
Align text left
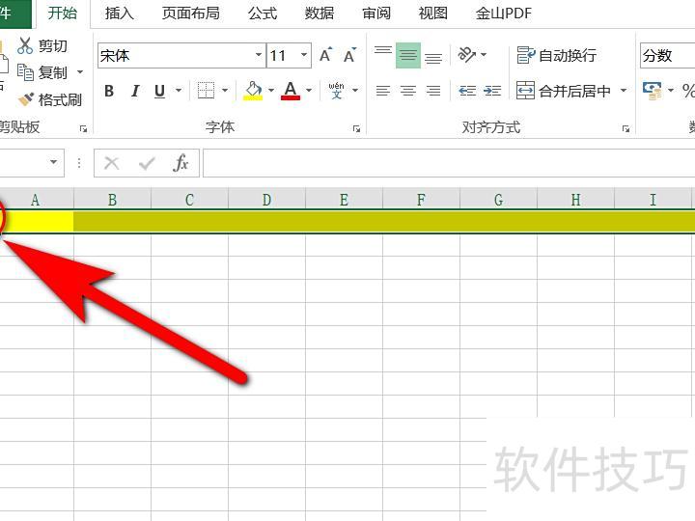pyautogui.click(x=383, y=91)
